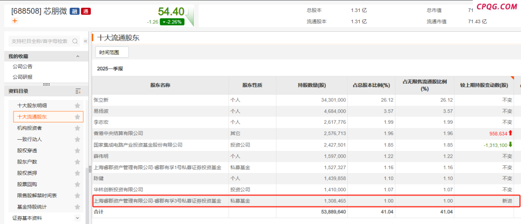Click the green -1,313,100 decrease value
The height and width of the screenshot is (224, 521).
pyautogui.click(x=495, y=145)
